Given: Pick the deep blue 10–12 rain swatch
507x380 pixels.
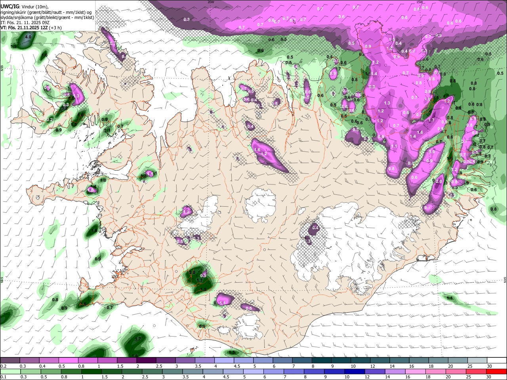Looking at the screenshot, I should click(354, 372).
